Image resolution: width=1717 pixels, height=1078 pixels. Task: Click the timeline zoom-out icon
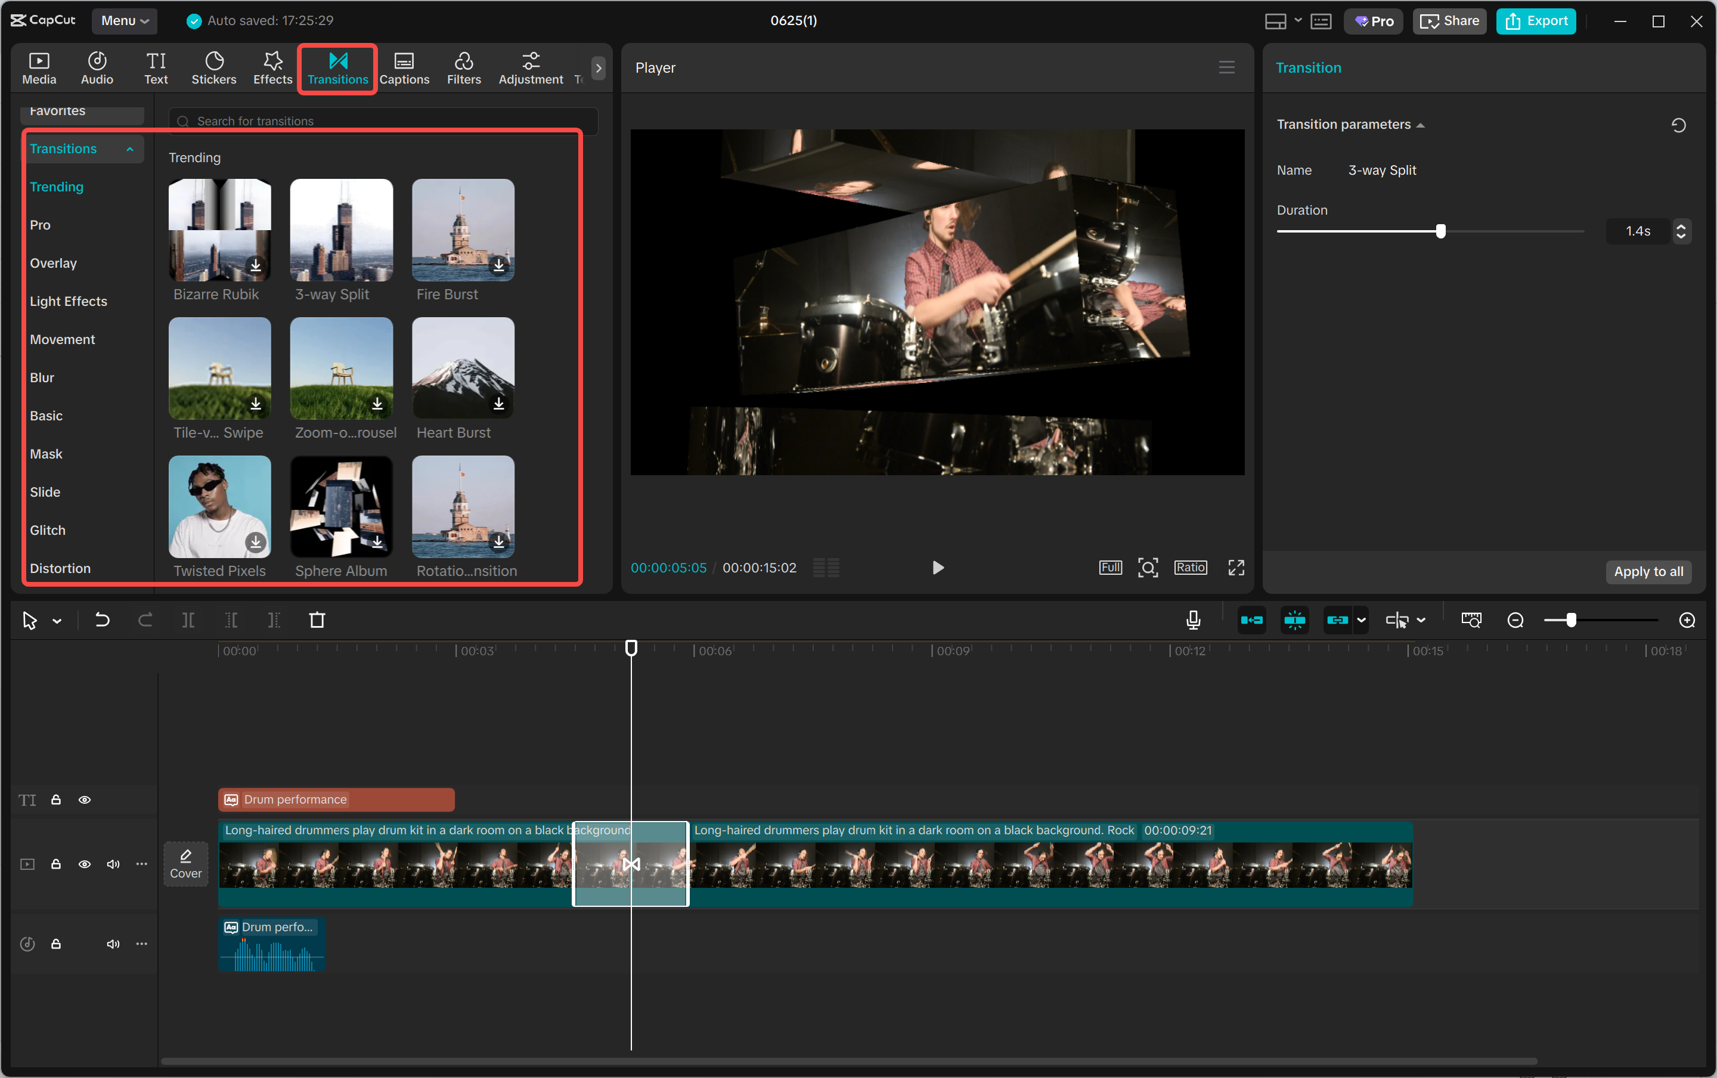point(1515,619)
